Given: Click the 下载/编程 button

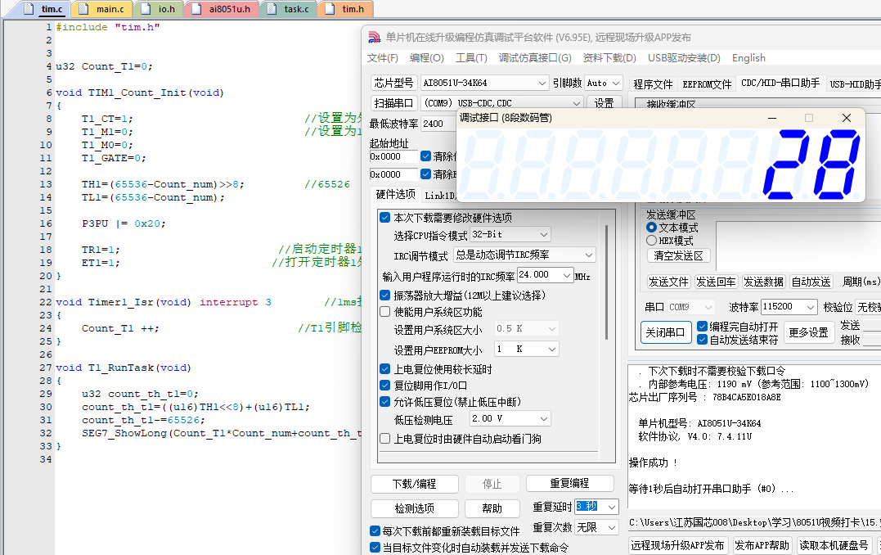Looking at the screenshot, I should 414,484.
